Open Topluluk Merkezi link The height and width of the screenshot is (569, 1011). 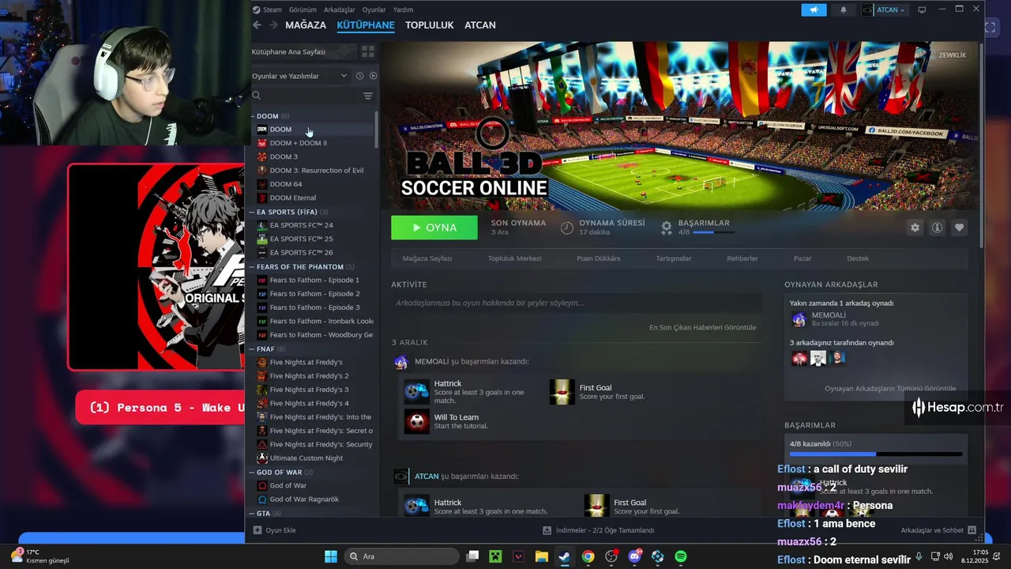click(514, 258)
